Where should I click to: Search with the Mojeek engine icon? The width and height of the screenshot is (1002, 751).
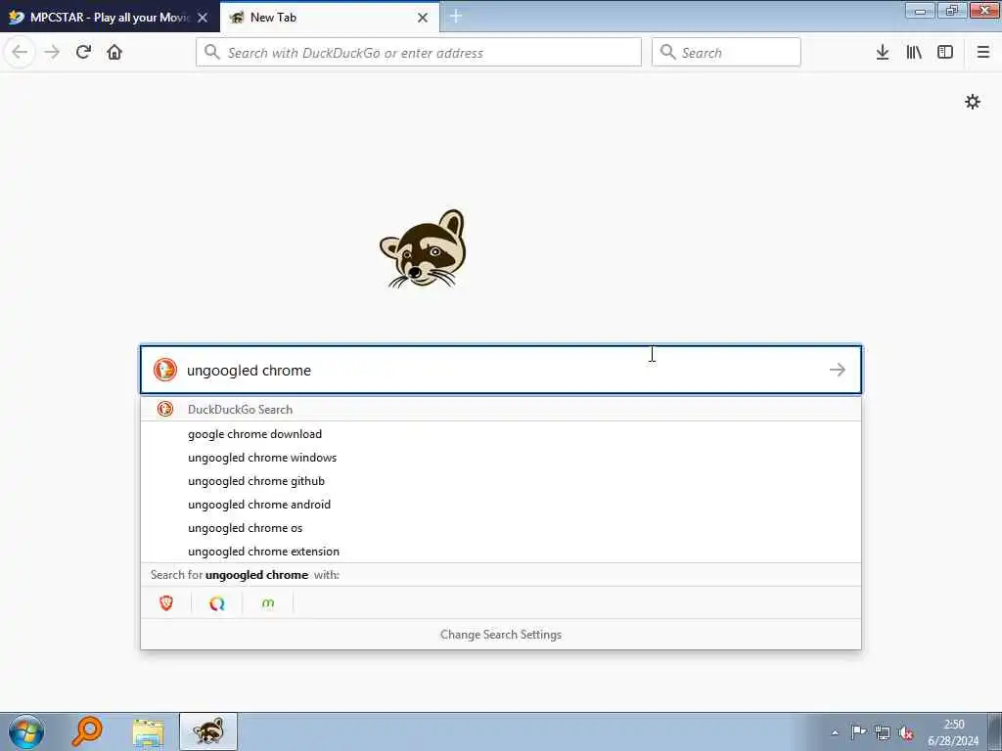pyautogui.click(x=268, y=602)
